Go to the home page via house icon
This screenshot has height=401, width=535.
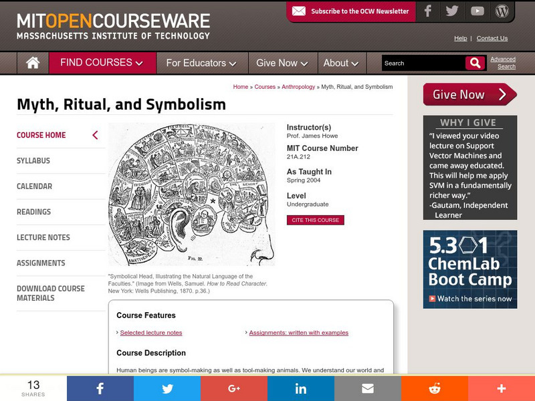click(33, 63)
